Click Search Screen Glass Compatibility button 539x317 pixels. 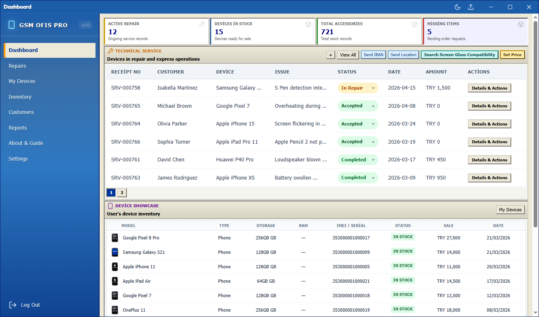460,55
